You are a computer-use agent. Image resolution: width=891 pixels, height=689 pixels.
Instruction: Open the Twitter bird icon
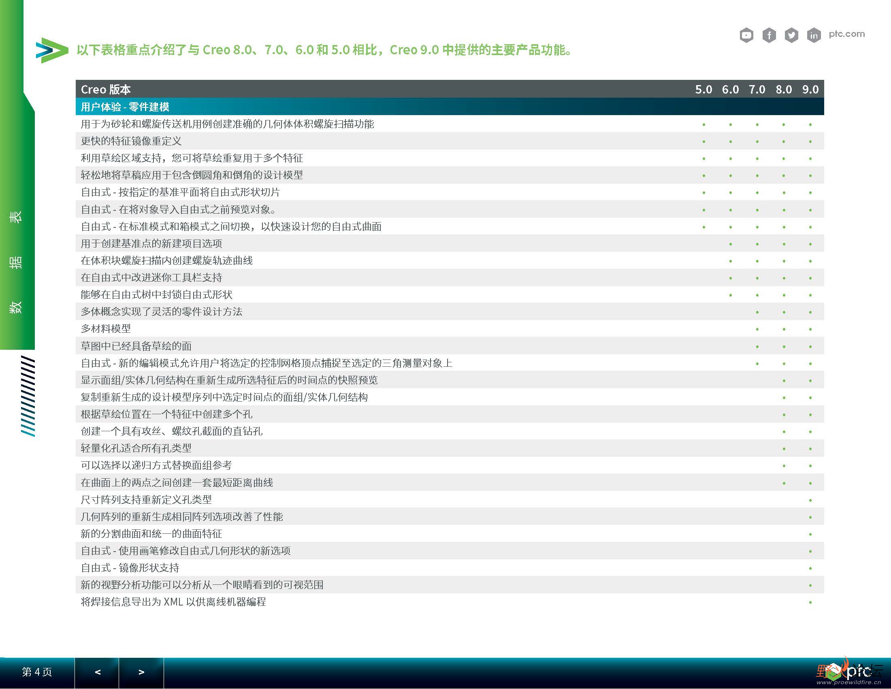tap(791, 35)
